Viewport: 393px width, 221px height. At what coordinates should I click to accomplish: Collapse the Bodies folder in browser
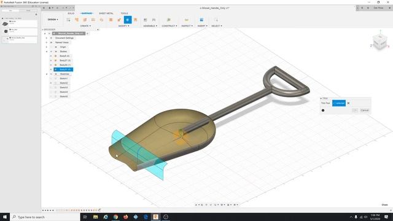[47, 52]
